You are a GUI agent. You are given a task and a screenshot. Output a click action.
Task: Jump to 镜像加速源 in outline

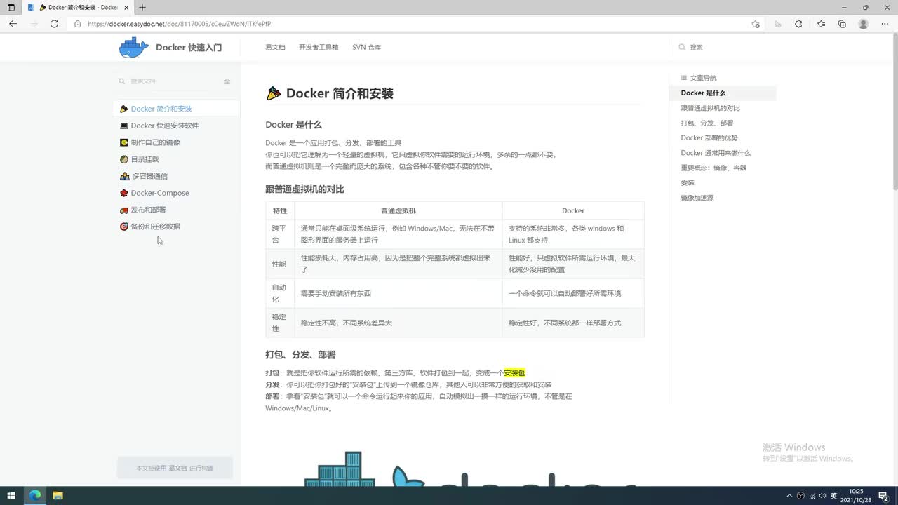pos(697,198)
